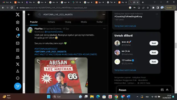The height and width of the screenshot is (100, 177).
Task: Switch to Orang tab
Action: [68, 22]
